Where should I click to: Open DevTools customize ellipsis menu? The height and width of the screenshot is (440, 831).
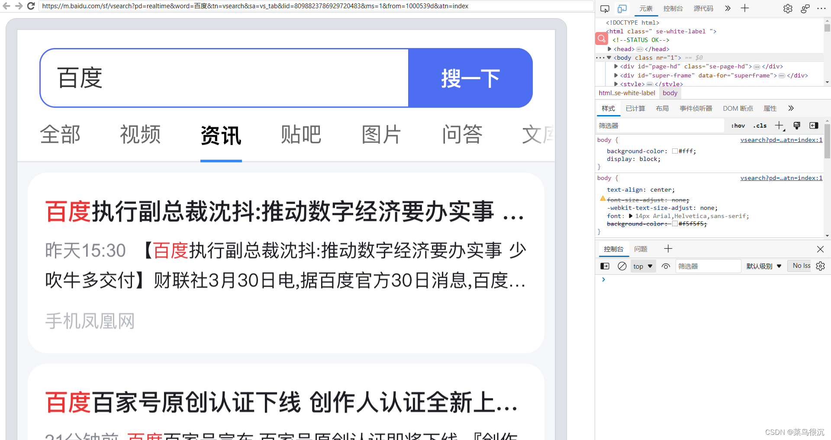821,8
